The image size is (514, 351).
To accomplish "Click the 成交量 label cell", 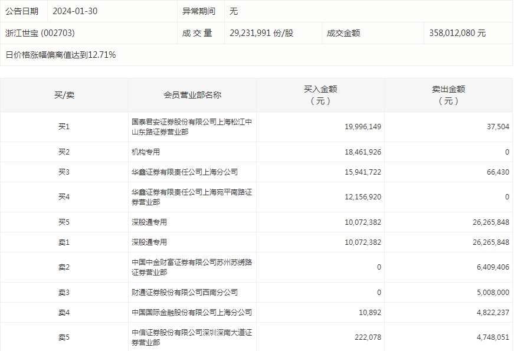I will tap(201, 33).
